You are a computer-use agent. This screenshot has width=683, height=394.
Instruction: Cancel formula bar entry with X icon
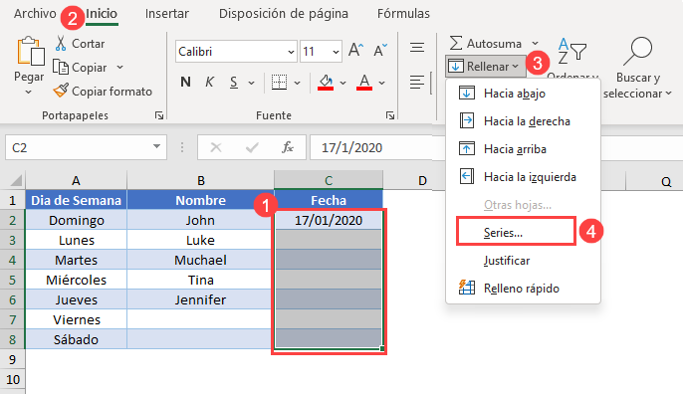coord(216,147)
